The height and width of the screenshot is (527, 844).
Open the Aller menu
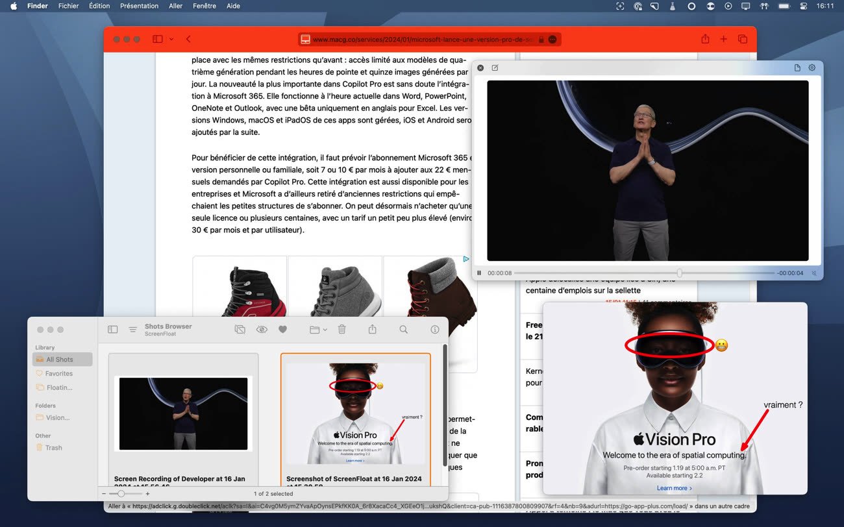pyautogui.click(x=175, y=6)
